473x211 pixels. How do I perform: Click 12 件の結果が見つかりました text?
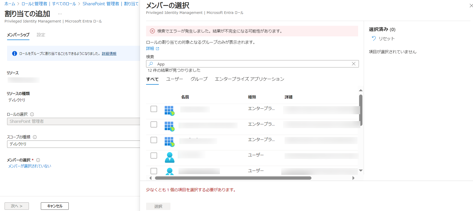174,70
